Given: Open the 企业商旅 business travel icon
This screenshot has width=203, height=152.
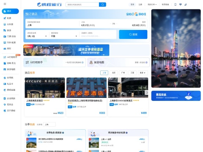Looking at the screenshot, I should tap(5, 98).
